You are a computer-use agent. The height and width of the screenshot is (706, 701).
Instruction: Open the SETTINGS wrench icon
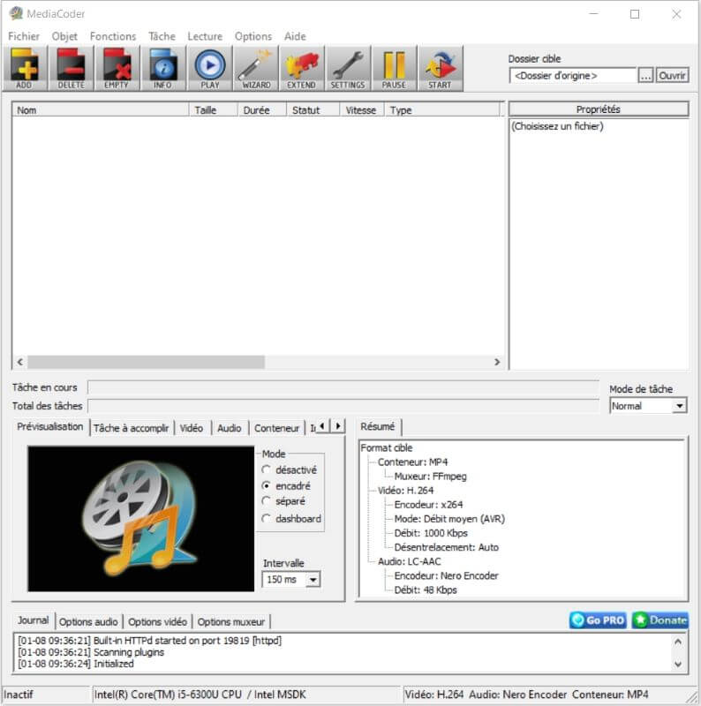click(x=348, y=69)
